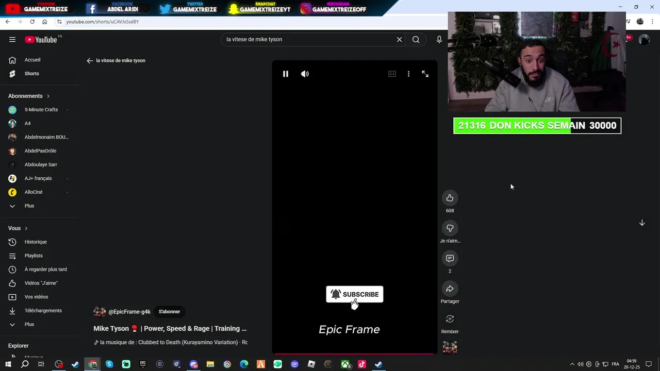Open the system tray volume control

[x=581, y=364]
